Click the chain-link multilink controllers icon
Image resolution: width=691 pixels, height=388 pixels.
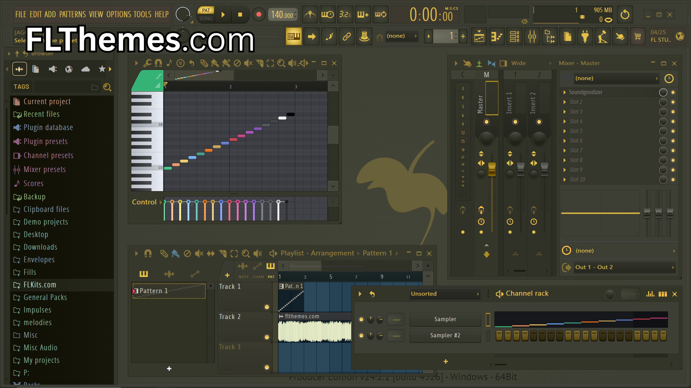(x=347, y=36)
